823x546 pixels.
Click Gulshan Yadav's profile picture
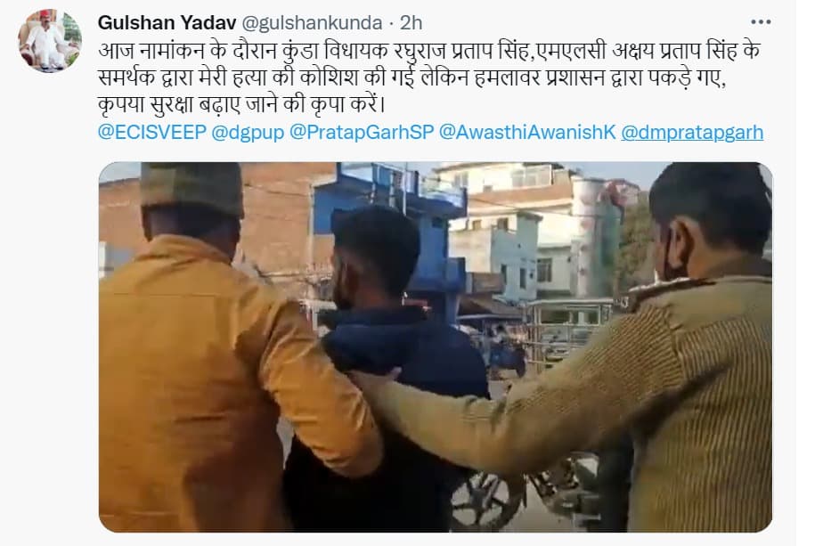point(50,40)
